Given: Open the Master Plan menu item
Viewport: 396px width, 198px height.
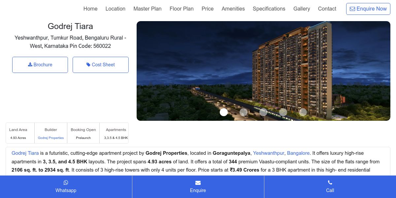Looking at the screenshot, I should point(148,9).
